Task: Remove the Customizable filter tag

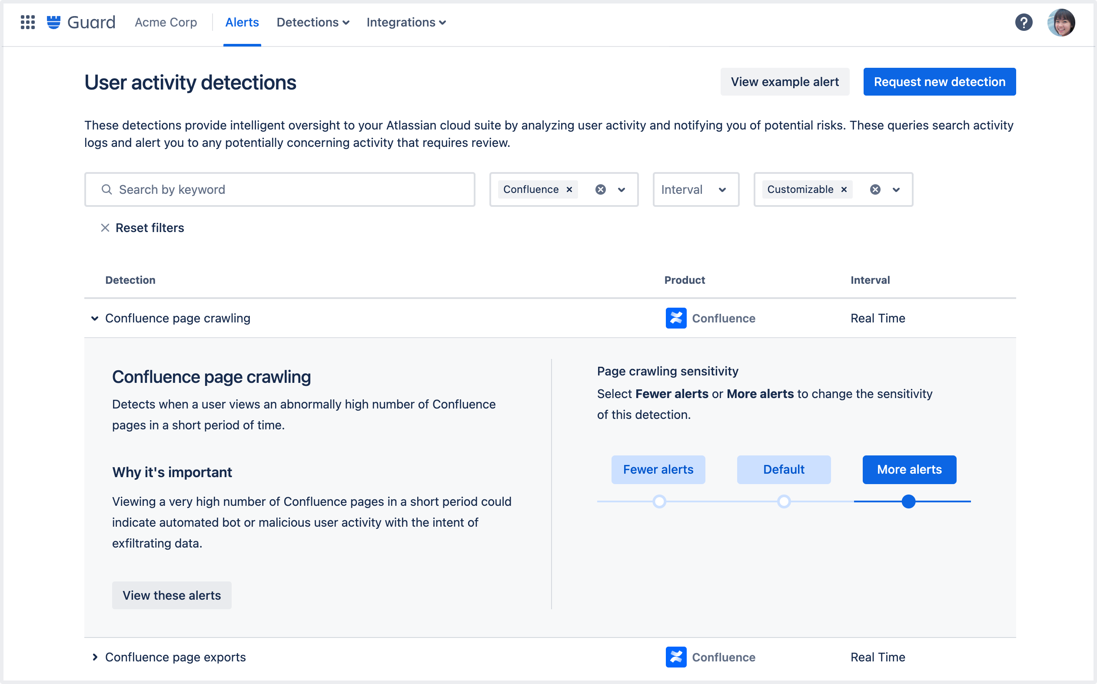Action: (844, 189)
